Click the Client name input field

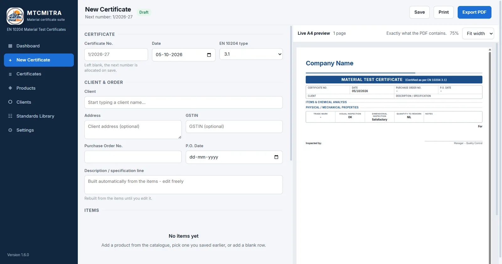click(184, 103)
